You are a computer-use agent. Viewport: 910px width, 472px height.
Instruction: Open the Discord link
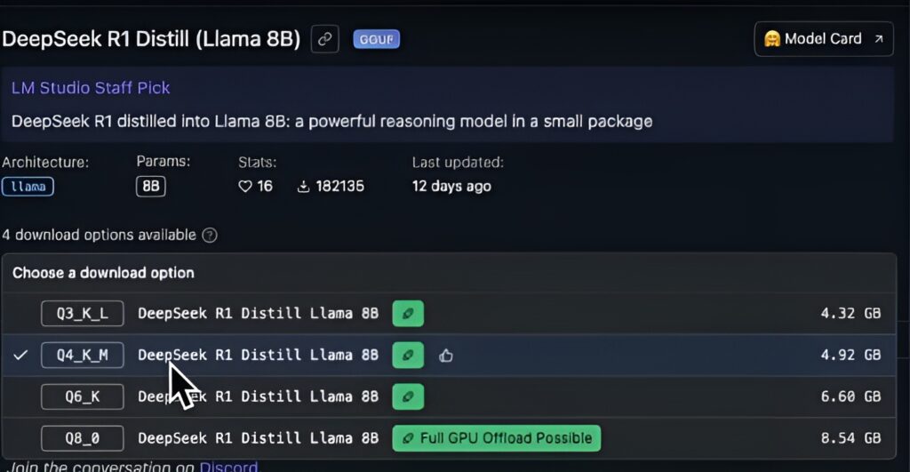point(228,467)
